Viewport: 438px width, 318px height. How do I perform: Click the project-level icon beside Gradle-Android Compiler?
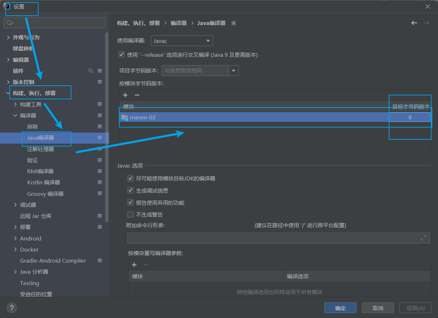point(100,260)
